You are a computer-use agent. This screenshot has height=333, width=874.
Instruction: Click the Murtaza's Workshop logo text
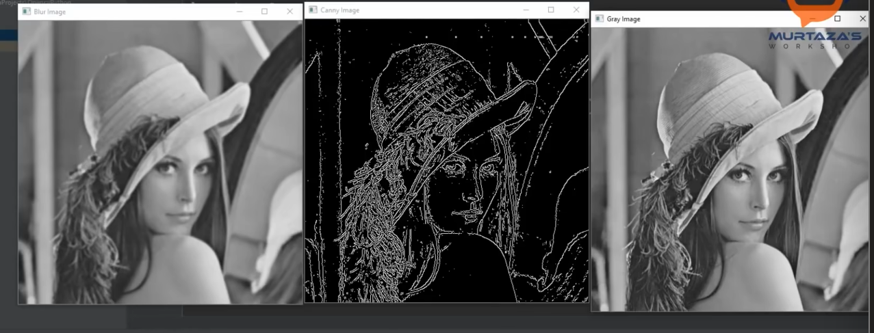816,40
